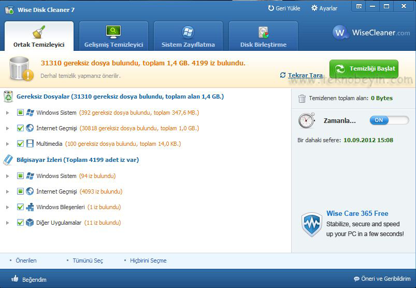Choose Tümünü Seç
Viewport: 416px width, 288px height.
(x=88, y=260)
